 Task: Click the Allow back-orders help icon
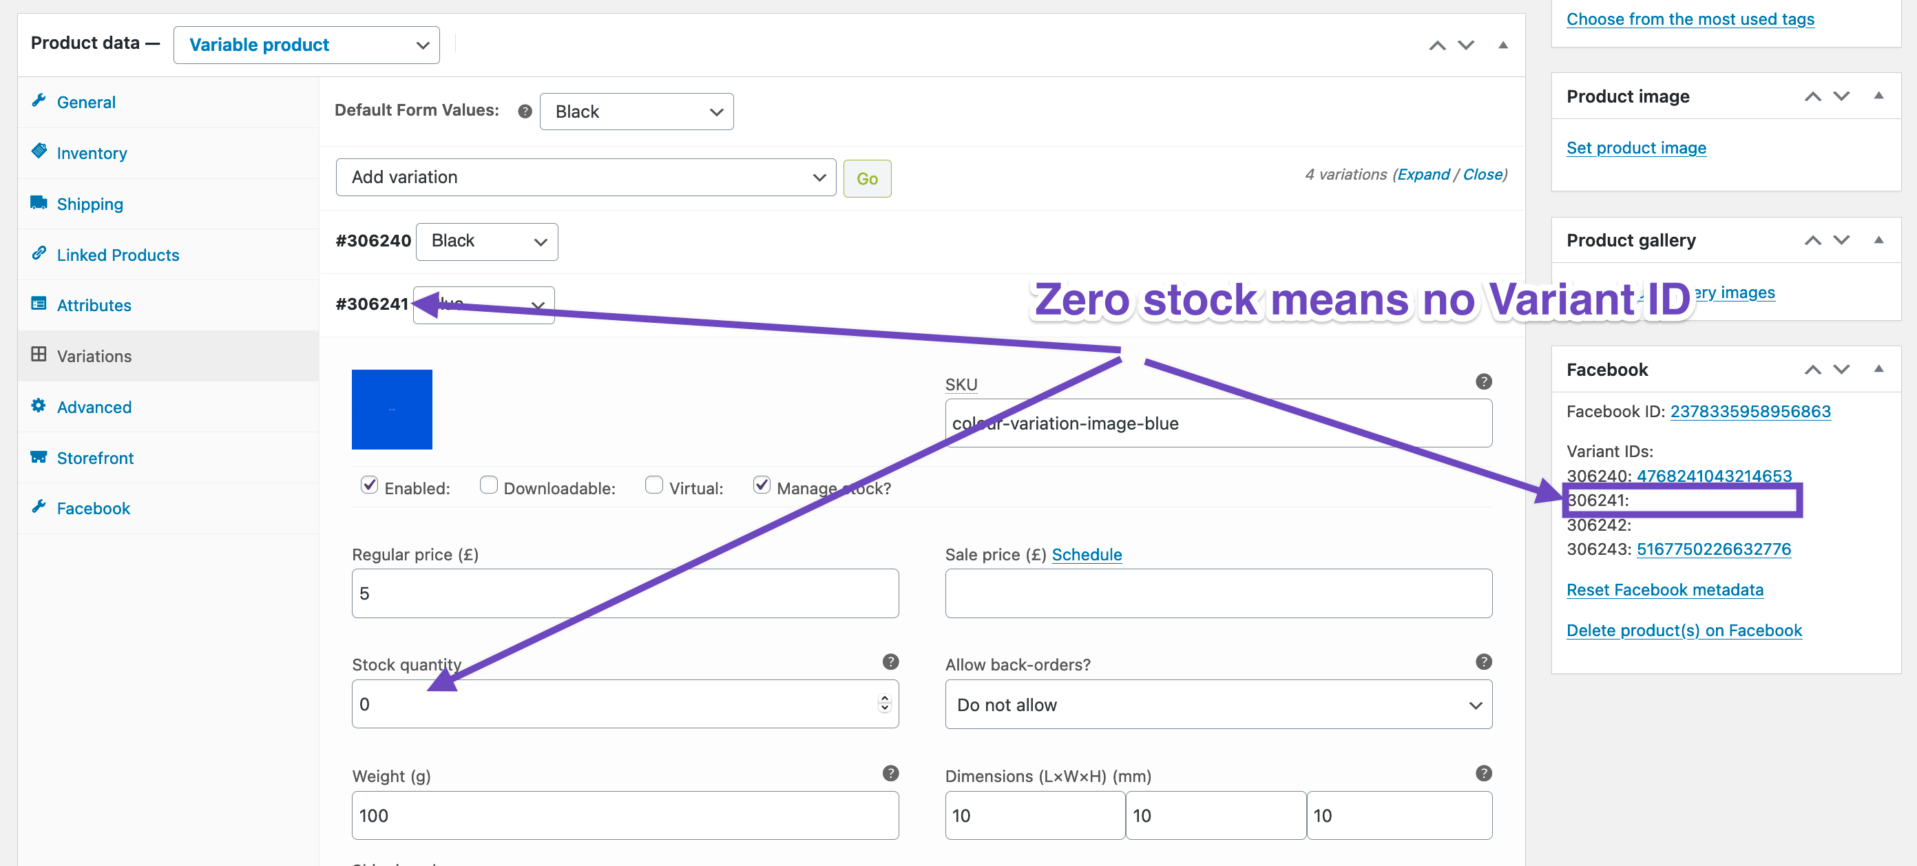pyautogui.click(x=1483, y=662)
